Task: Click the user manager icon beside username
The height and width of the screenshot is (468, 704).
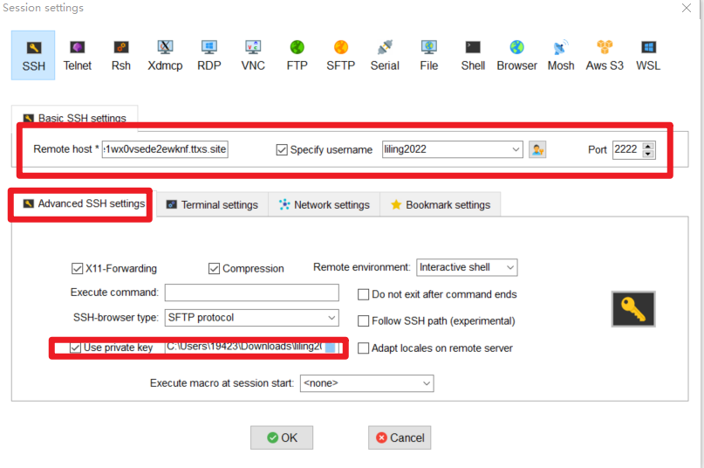Action: (537, 149)
